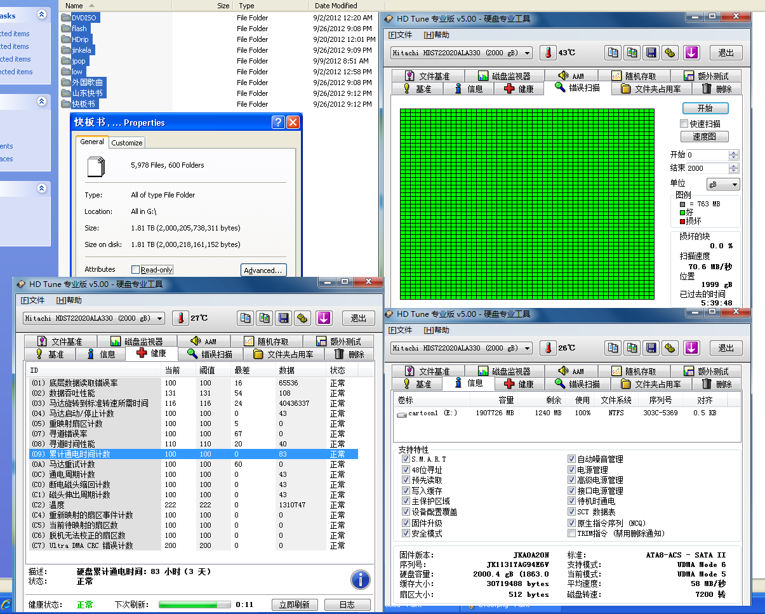Click the help question mark in Properties dialog

coord(277,123)
